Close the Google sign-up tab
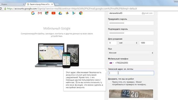This screenshot has height=100, width=178. (52, 4)
